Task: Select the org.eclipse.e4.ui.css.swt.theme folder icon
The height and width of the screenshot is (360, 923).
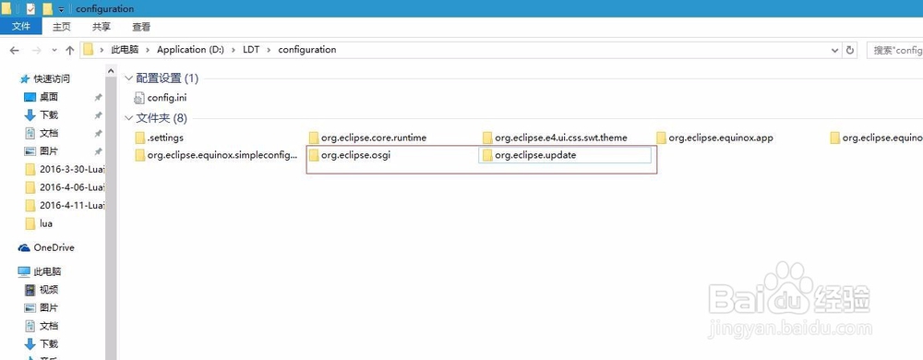Action: pyautogui.click(x=487, y=138)
